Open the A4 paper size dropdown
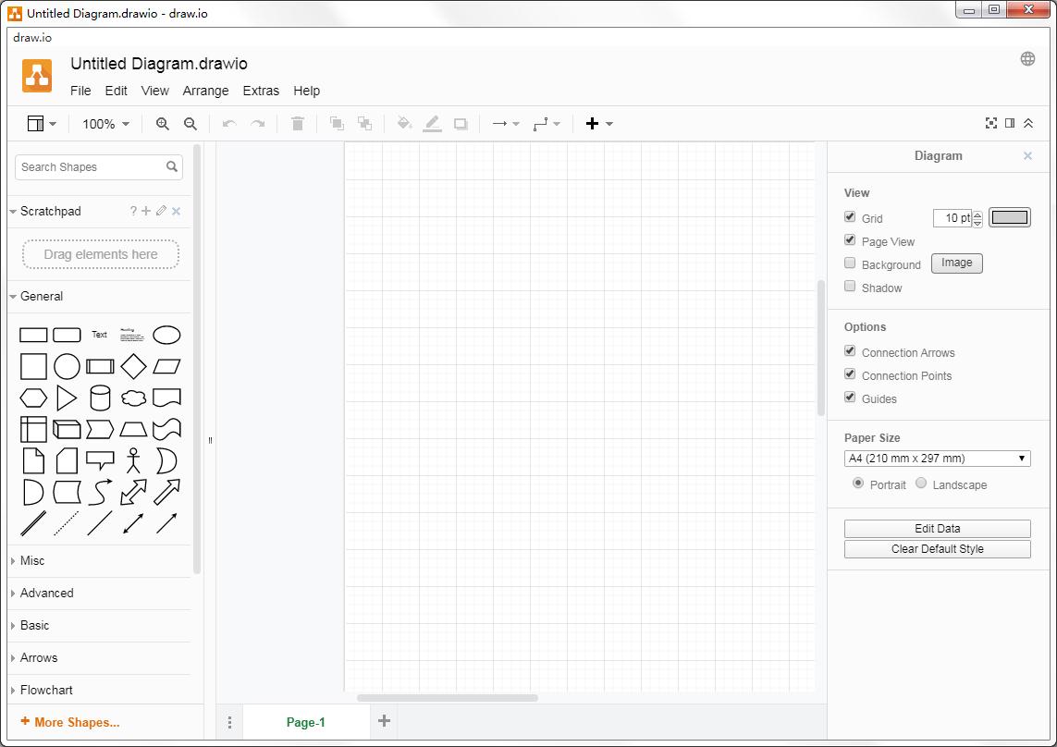The width and height of the screenshot is (1057, 747). 937,459
